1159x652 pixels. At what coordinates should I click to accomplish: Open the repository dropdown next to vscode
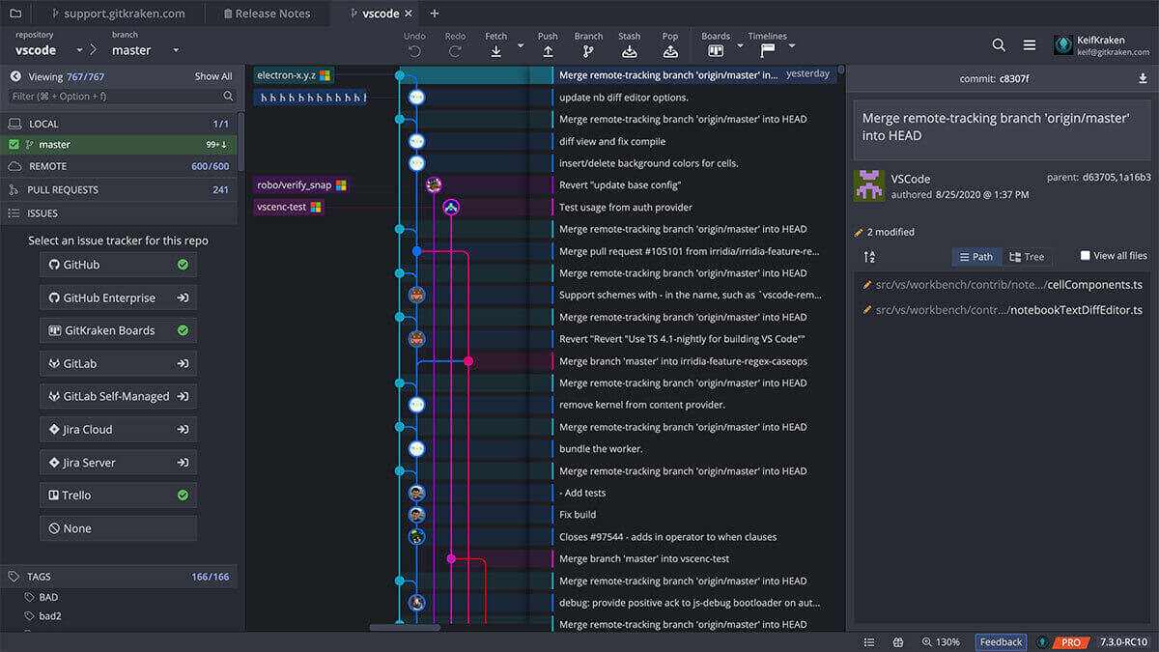[79, 49]
